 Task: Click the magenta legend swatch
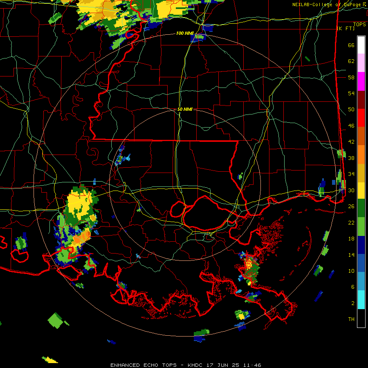coord(361,81)
